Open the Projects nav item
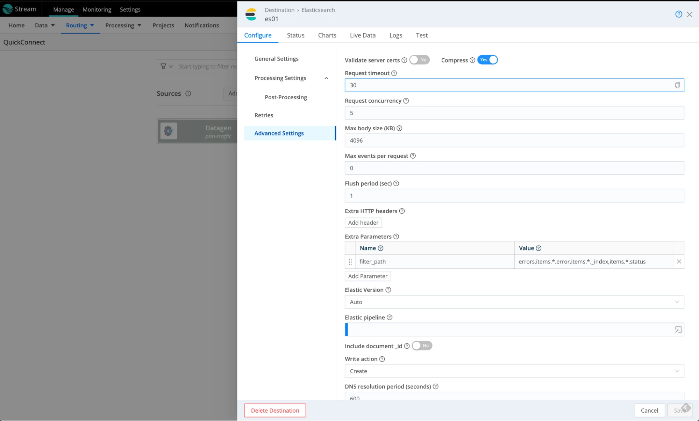 [163, 25]
